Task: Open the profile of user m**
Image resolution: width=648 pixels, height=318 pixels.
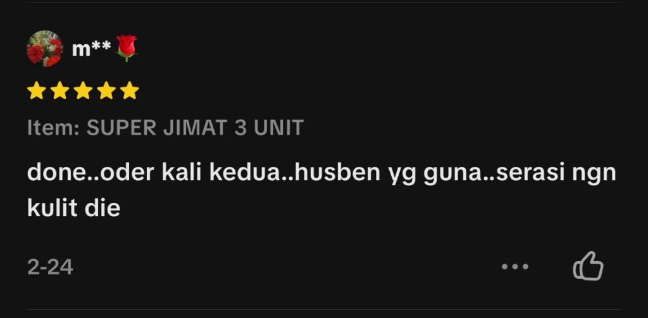Action: point(91,49)
